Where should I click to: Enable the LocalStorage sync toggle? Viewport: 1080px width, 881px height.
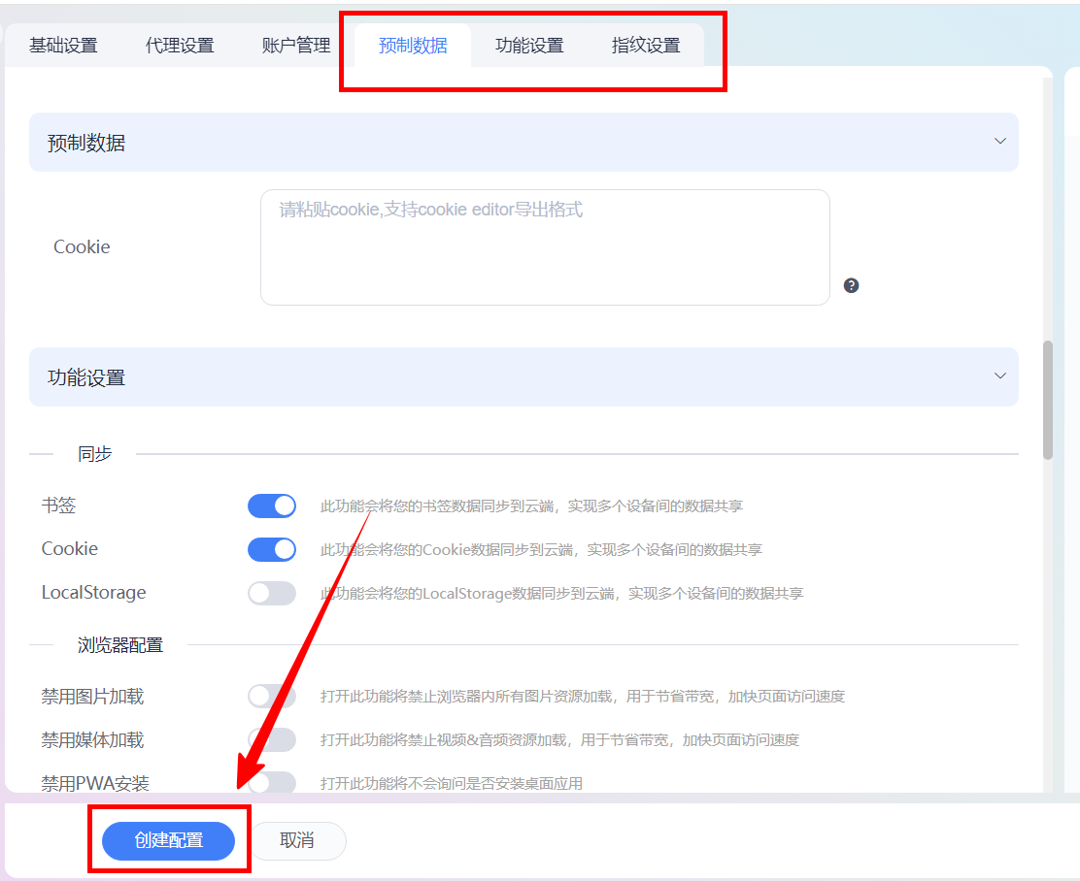click(272, 593)
